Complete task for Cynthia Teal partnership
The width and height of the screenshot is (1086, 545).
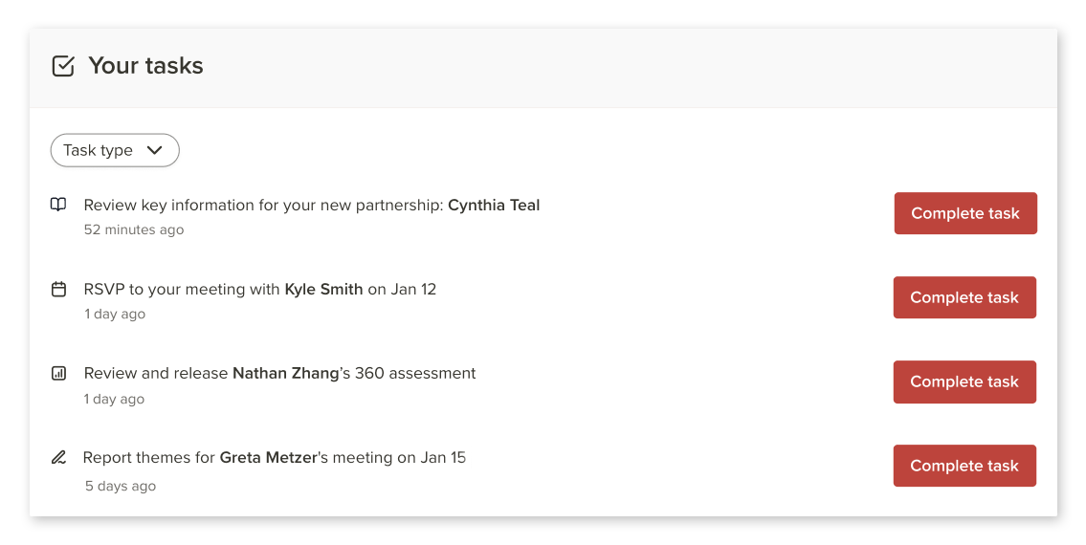(x=965, y=213)
